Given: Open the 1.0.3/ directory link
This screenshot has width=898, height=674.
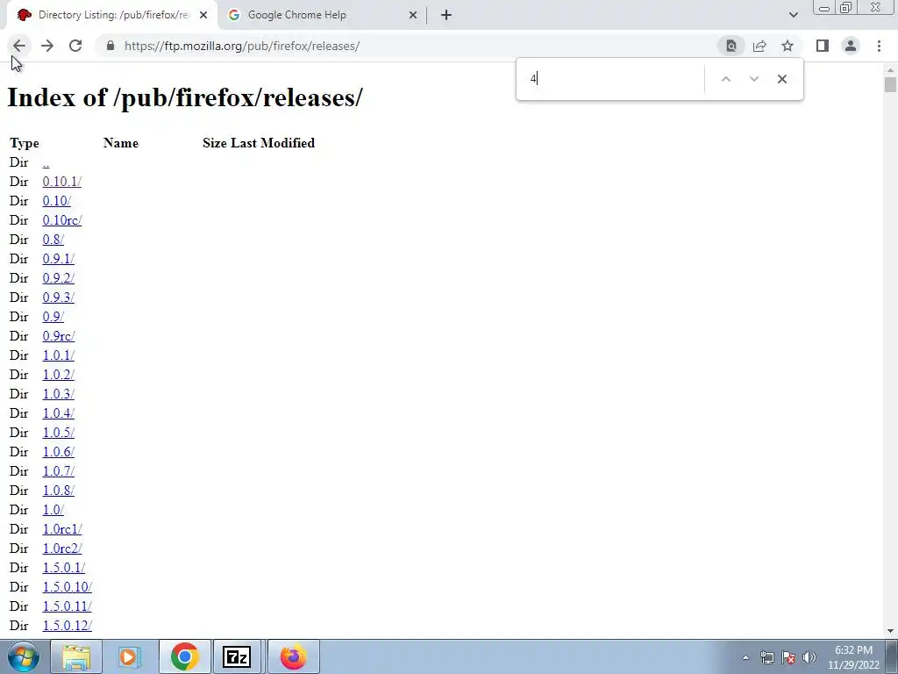Looking at the screenshot, I should 59,394.
